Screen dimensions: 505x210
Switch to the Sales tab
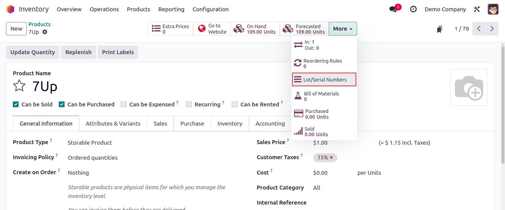(x=160, y=124)
